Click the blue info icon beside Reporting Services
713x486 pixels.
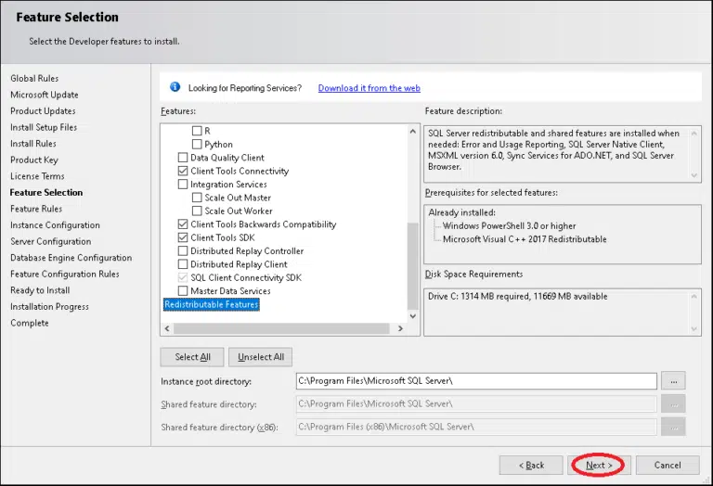(x=175, y=87)
